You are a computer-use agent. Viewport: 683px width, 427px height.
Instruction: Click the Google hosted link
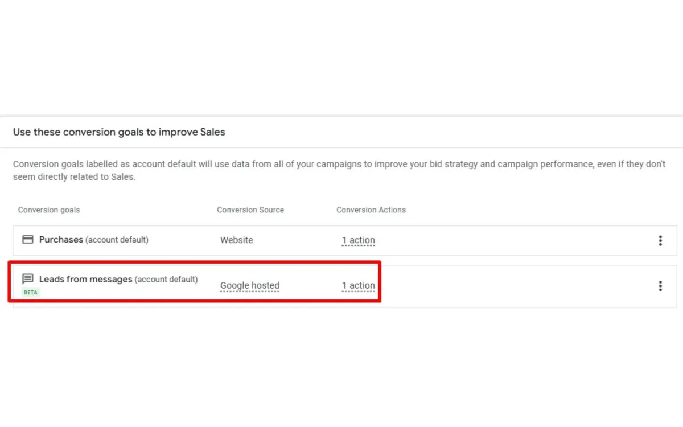point(249,285)
